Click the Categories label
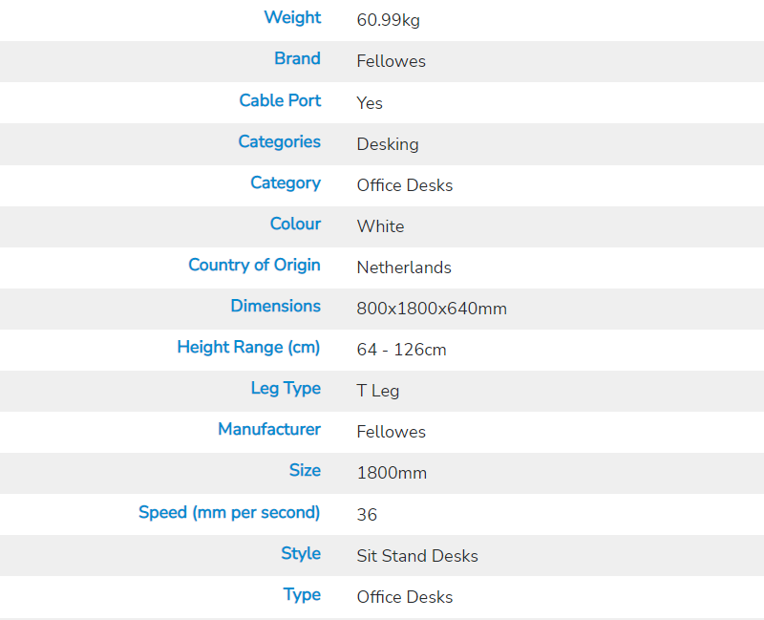 [x=279, y=141]
